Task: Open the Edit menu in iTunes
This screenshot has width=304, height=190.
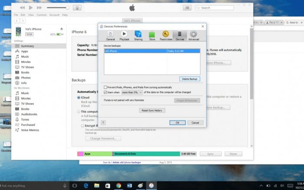Action: (x=23, y=15)
